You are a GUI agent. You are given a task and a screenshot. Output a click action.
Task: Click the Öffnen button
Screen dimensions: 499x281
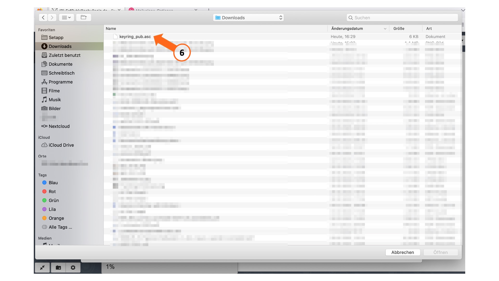coord(441,252)
